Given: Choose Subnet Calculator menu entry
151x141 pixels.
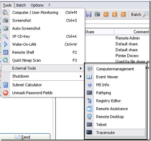Looking at the screenshot, I should pos(43,85).
